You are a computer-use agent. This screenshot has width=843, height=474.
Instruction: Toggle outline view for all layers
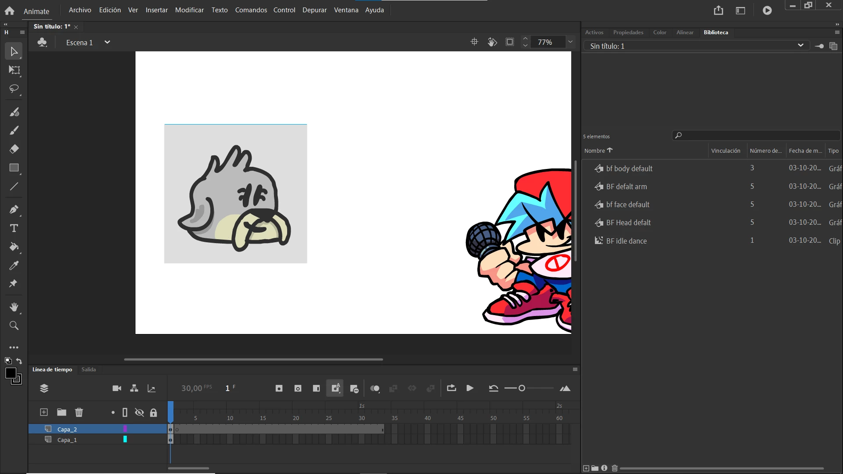point(125,413)
